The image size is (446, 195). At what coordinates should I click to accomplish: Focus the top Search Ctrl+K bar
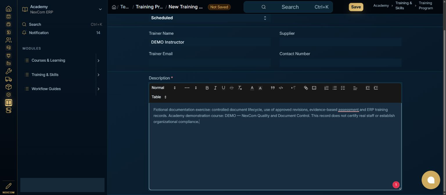coord(288,7)
